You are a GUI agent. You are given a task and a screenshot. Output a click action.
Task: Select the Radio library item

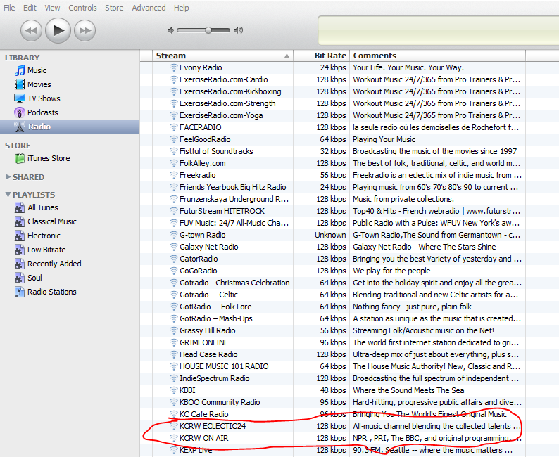[70, 127]
